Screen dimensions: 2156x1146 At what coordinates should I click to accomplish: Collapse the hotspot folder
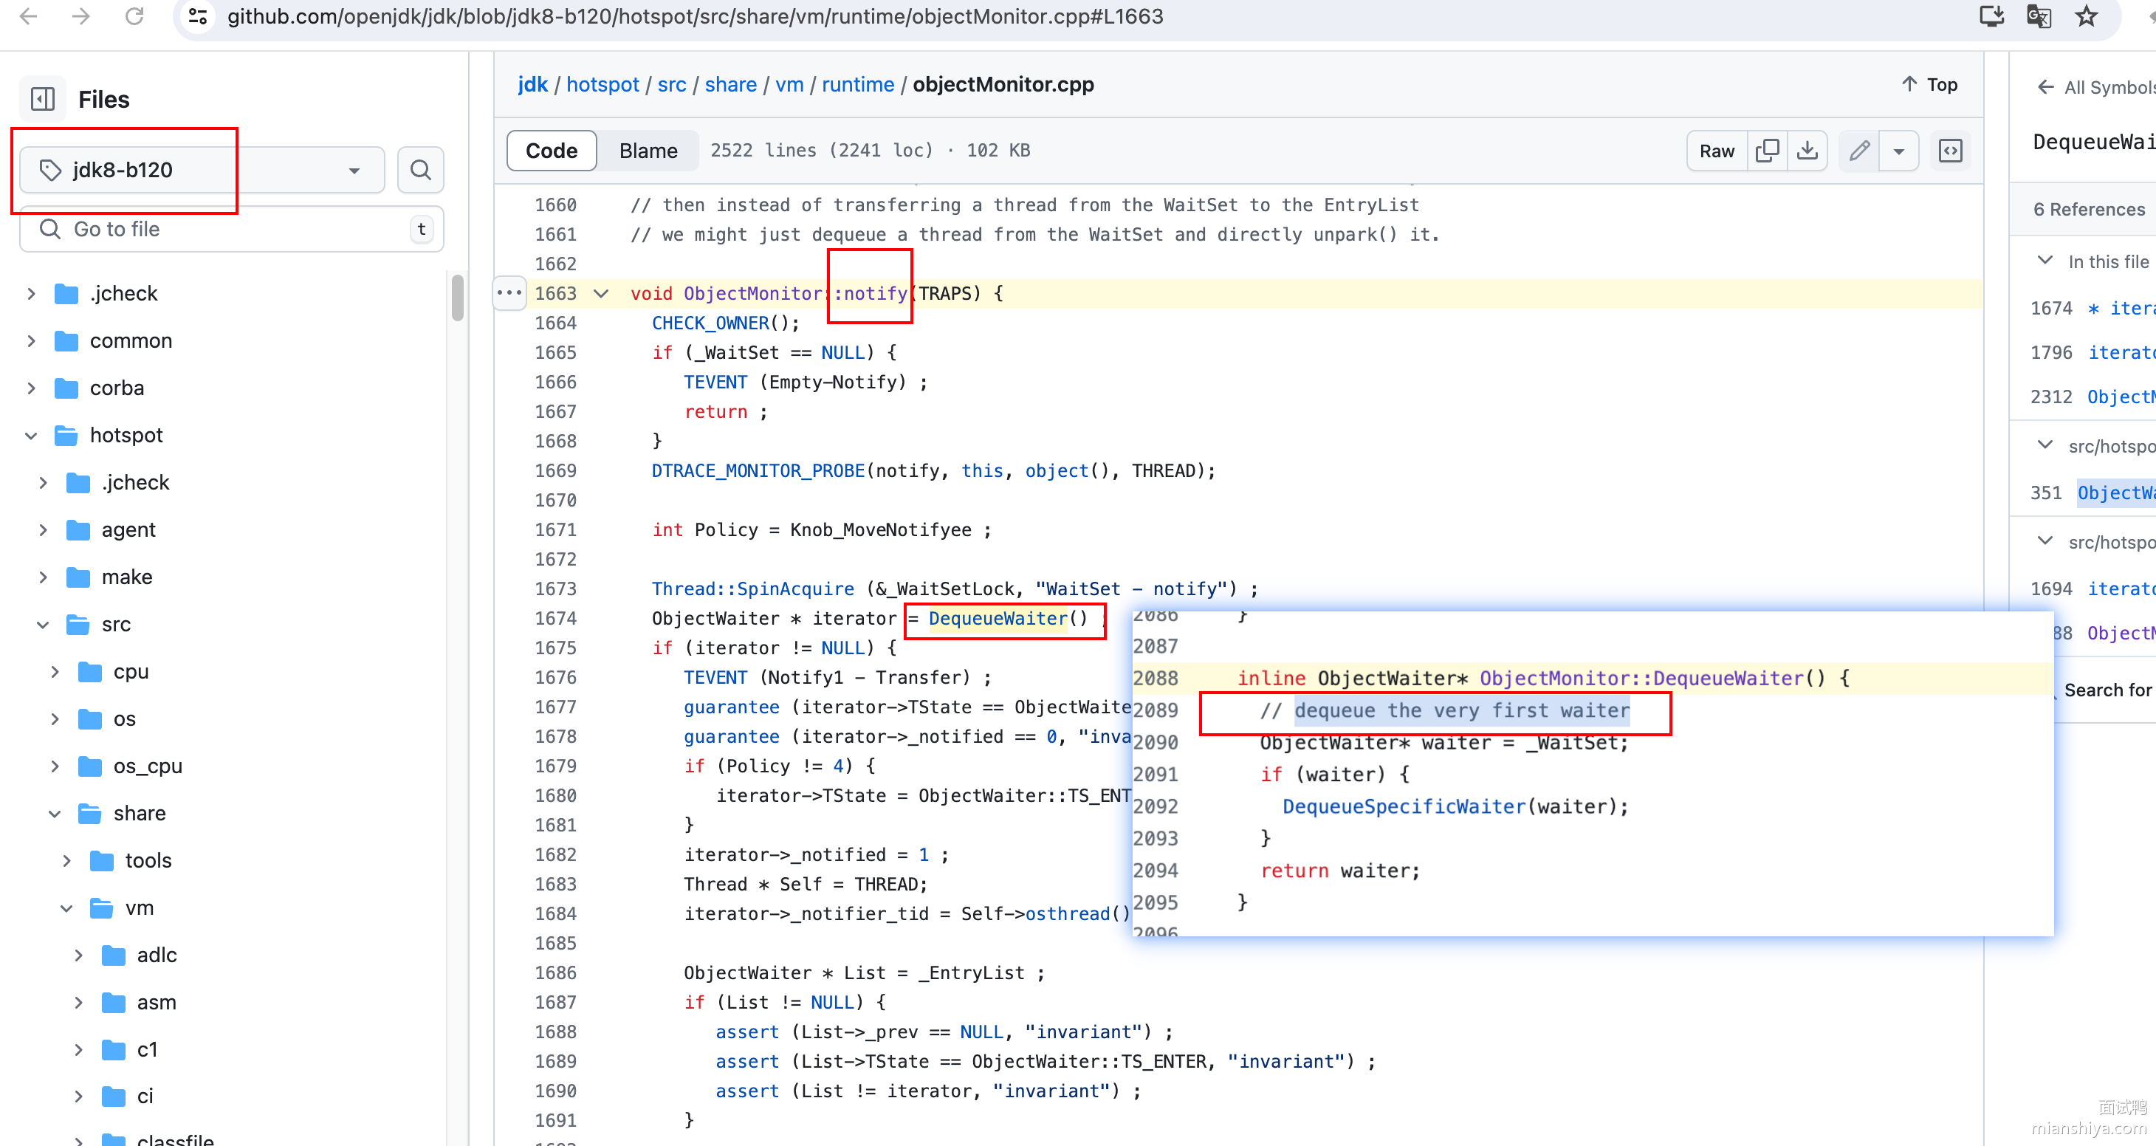[32, 436]
